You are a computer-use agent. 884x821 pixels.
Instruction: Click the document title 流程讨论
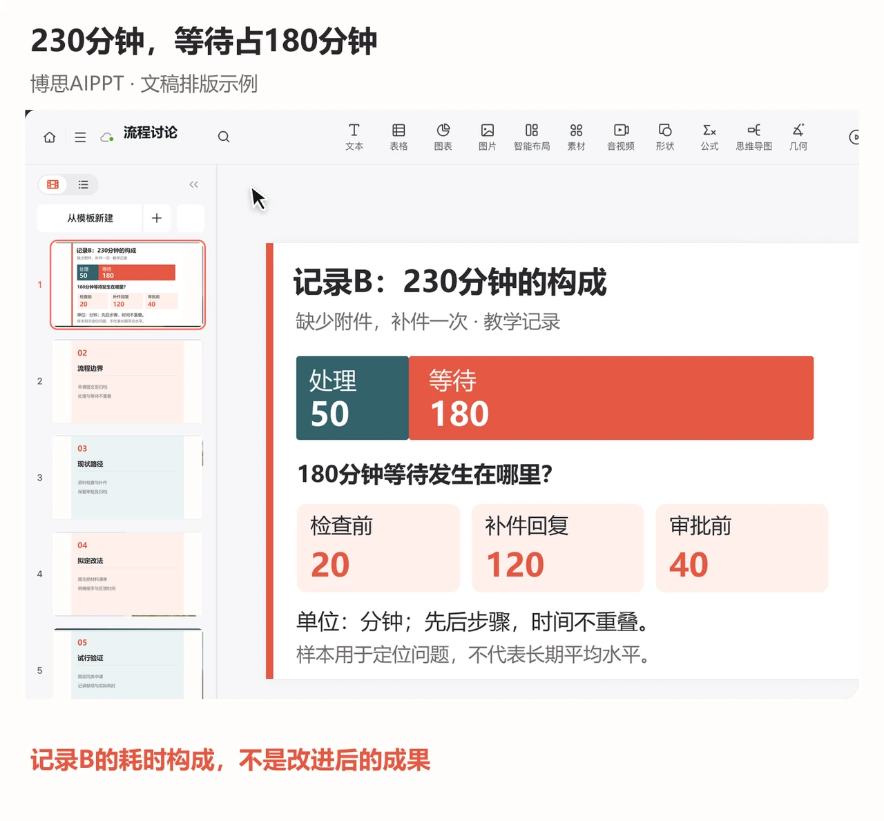(x=151, y=133)
